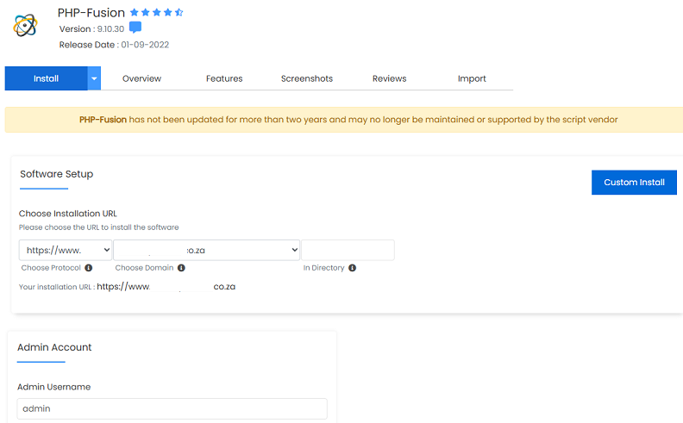This screenshot has width=683, height=423.
Task: Switch to the Features tab
Action: pyautogui.click(x=224, y=78)
